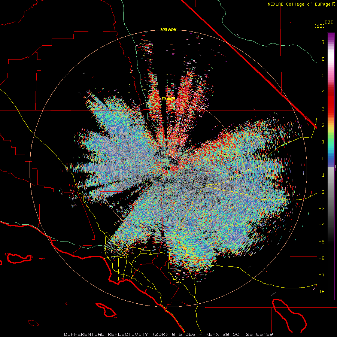Click the -3 dB value on the color scale
Viewport: 337px width, 337px height.
pyautogui.click(x=322, y=209)
